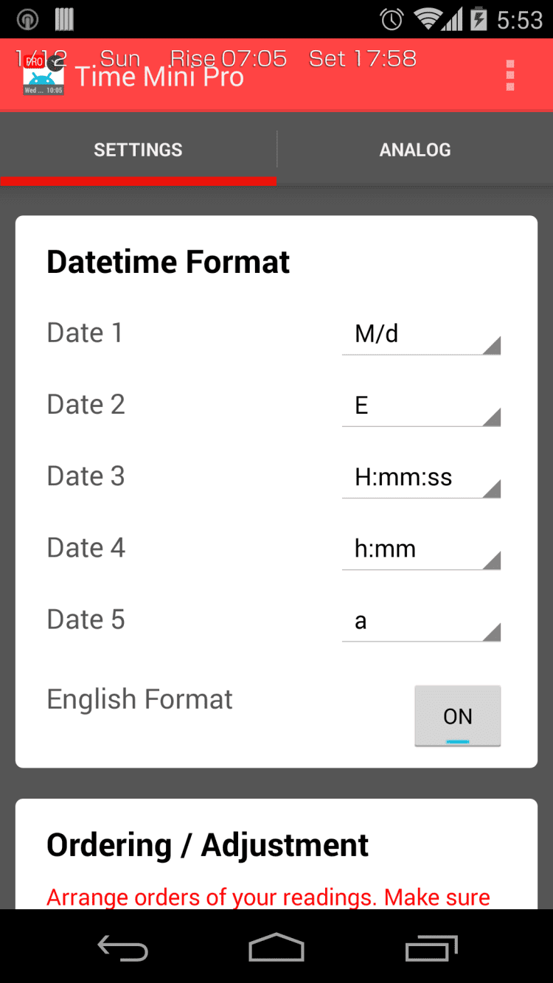
Task: Open Date 1 format dropdown showing M/d
Action: tap(421, 335)
